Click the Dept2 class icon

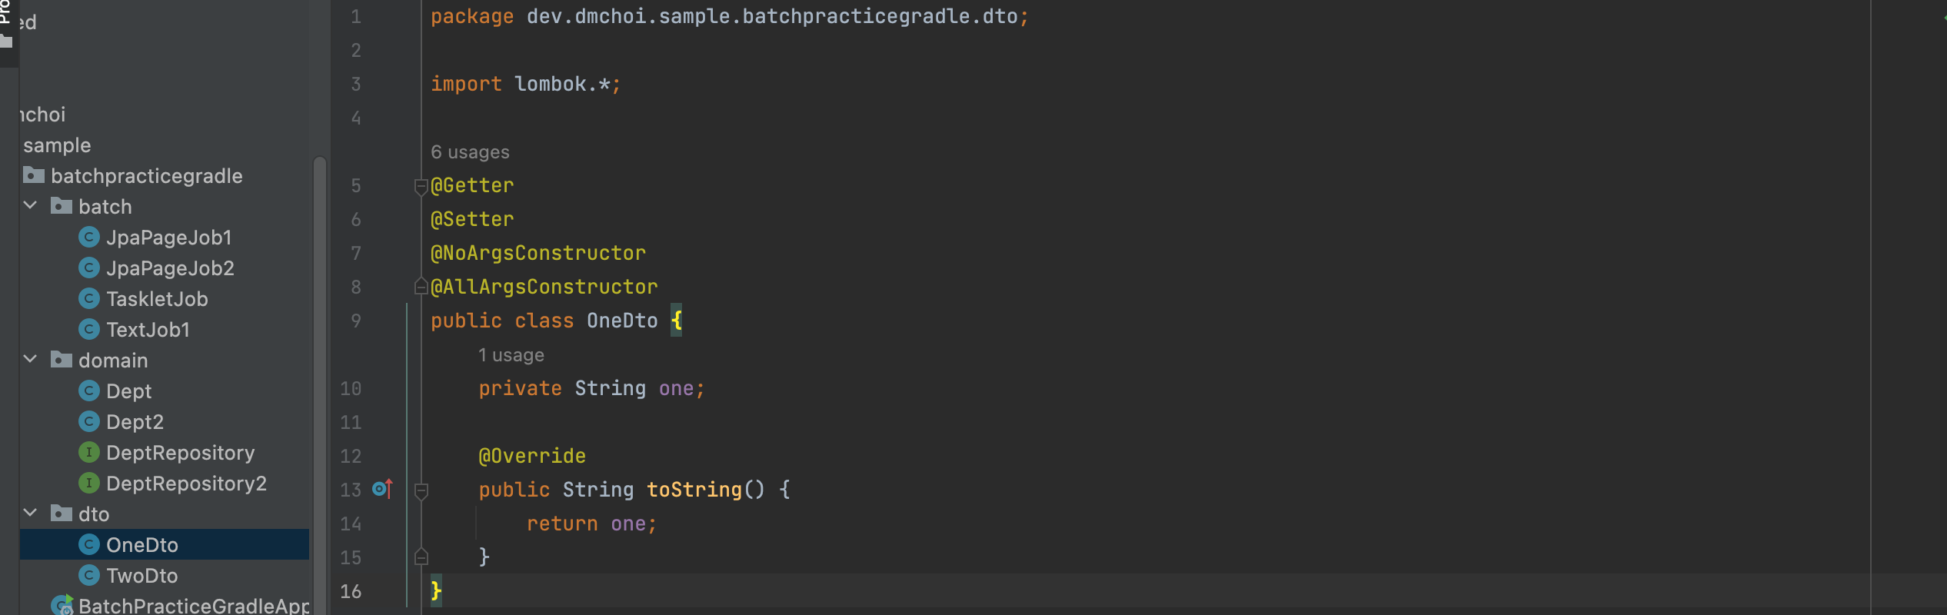[x=89, y=421]
